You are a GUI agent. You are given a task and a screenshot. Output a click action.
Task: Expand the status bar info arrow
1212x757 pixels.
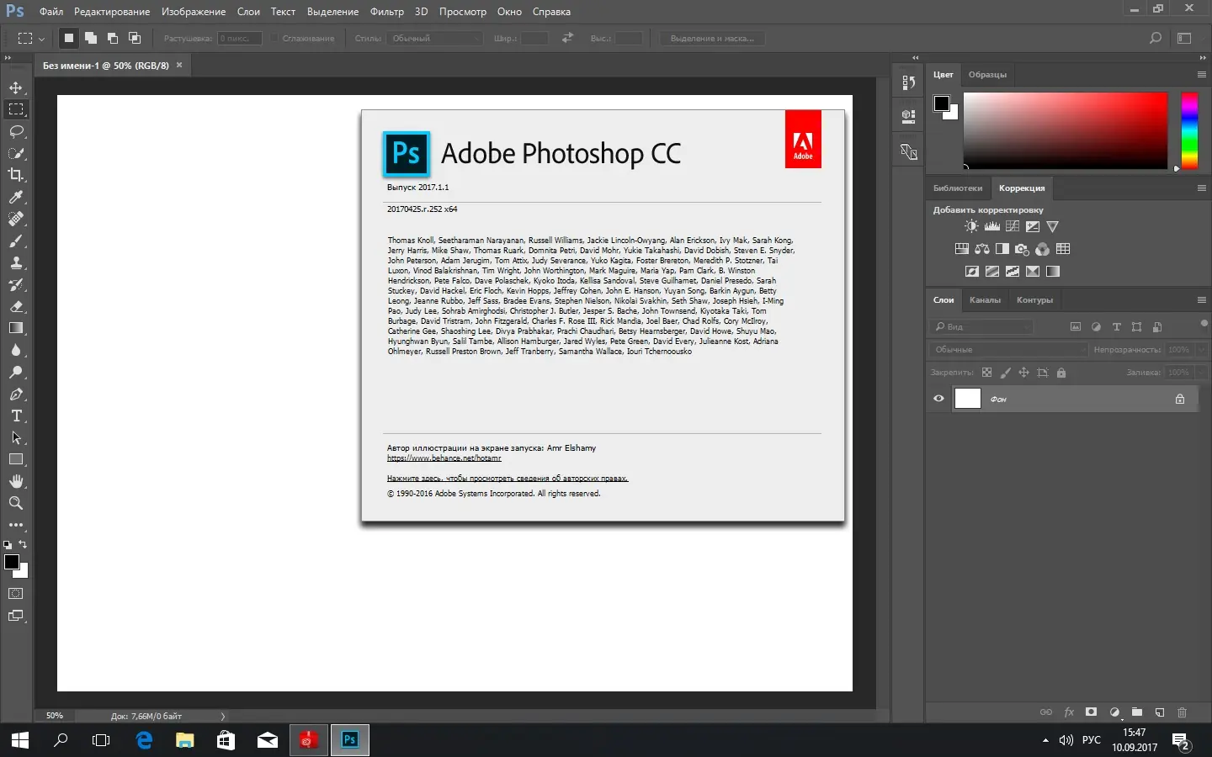point(223,717)
